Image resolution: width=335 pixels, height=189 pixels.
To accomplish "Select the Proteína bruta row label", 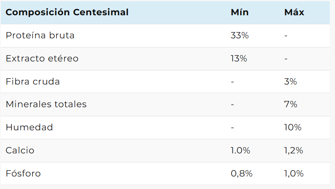I will click(x=40, y=36).
